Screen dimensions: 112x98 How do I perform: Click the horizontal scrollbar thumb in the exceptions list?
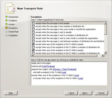65,55
